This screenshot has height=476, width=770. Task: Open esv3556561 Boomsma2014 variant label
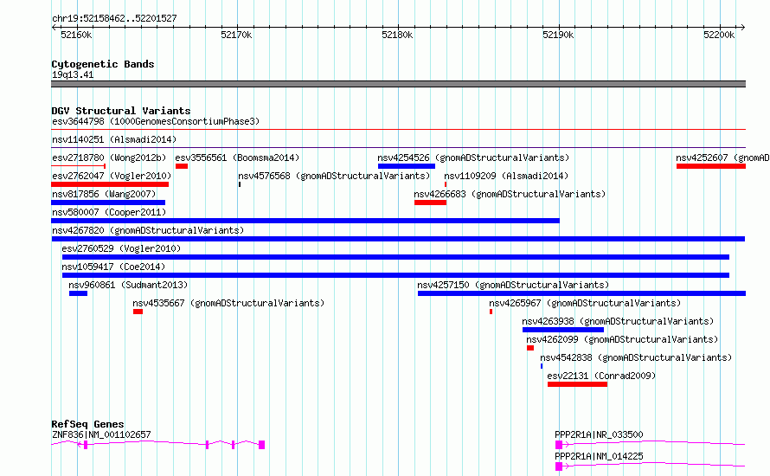(x=237, y=158)
